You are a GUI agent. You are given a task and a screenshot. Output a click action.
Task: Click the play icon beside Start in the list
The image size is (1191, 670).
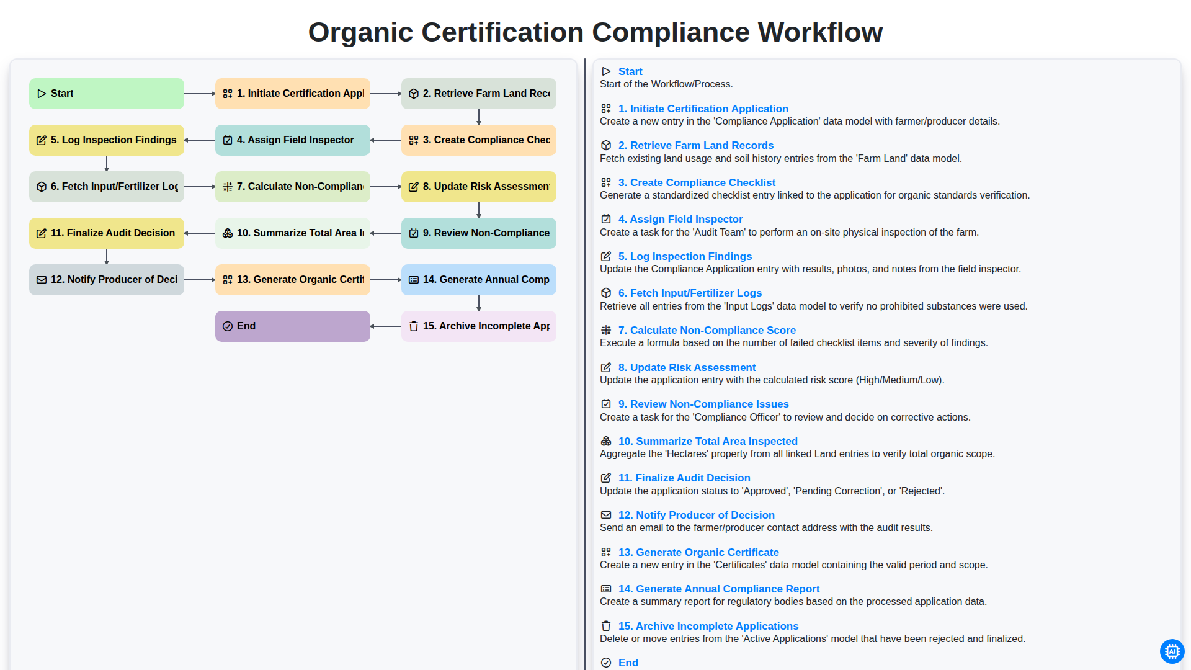point(606,71)
